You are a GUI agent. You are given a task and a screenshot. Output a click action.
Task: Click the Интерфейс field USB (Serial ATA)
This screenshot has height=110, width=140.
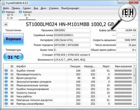tap(72, 40)
